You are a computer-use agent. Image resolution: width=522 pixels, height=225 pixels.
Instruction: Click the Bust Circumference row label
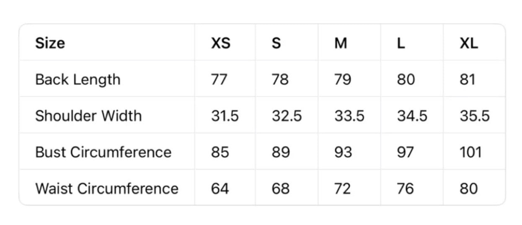[103, 152]
